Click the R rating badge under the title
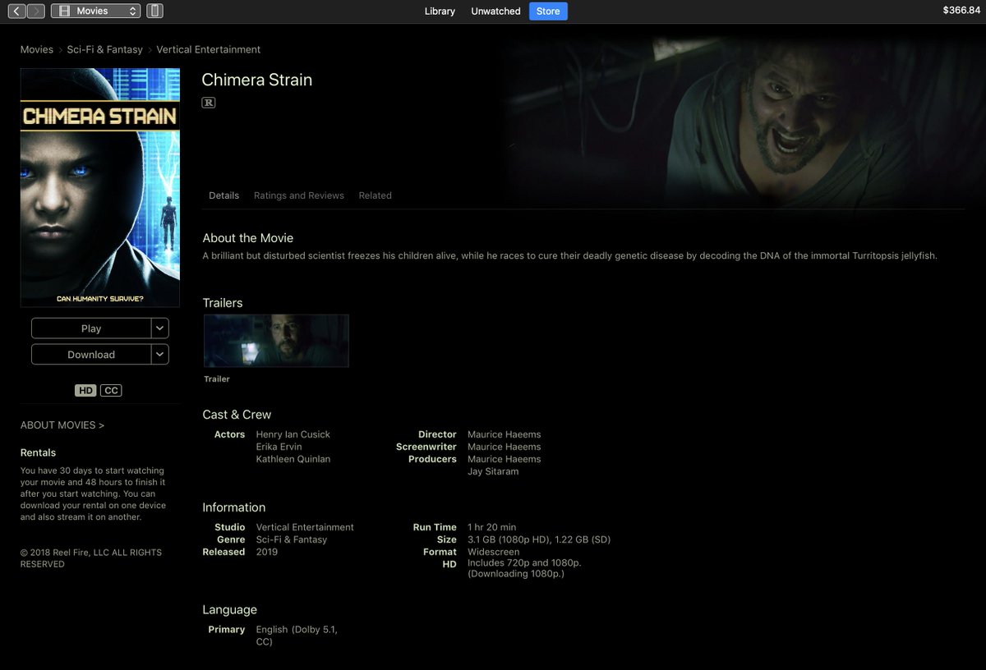Image resolution: width=986 pixels, height=670 pixels. point(208,103)
